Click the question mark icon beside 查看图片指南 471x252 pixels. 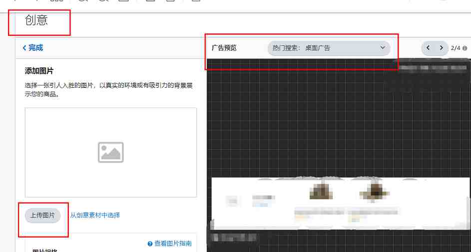[150, 244]
